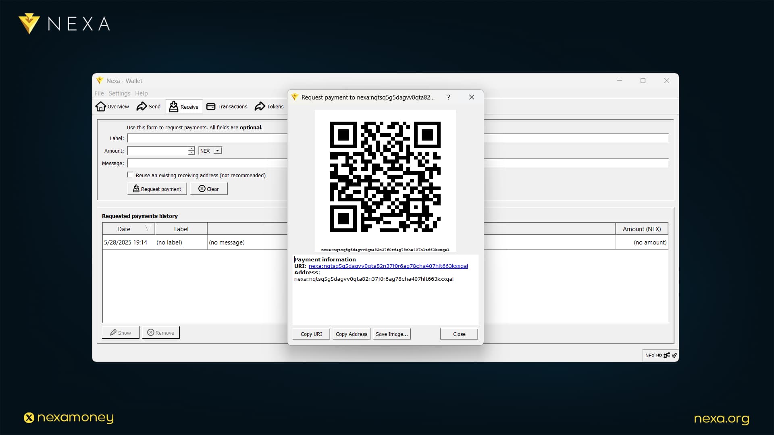Select the Receive tab
Viewport: 774px width, 435px height.
[184, 106]
